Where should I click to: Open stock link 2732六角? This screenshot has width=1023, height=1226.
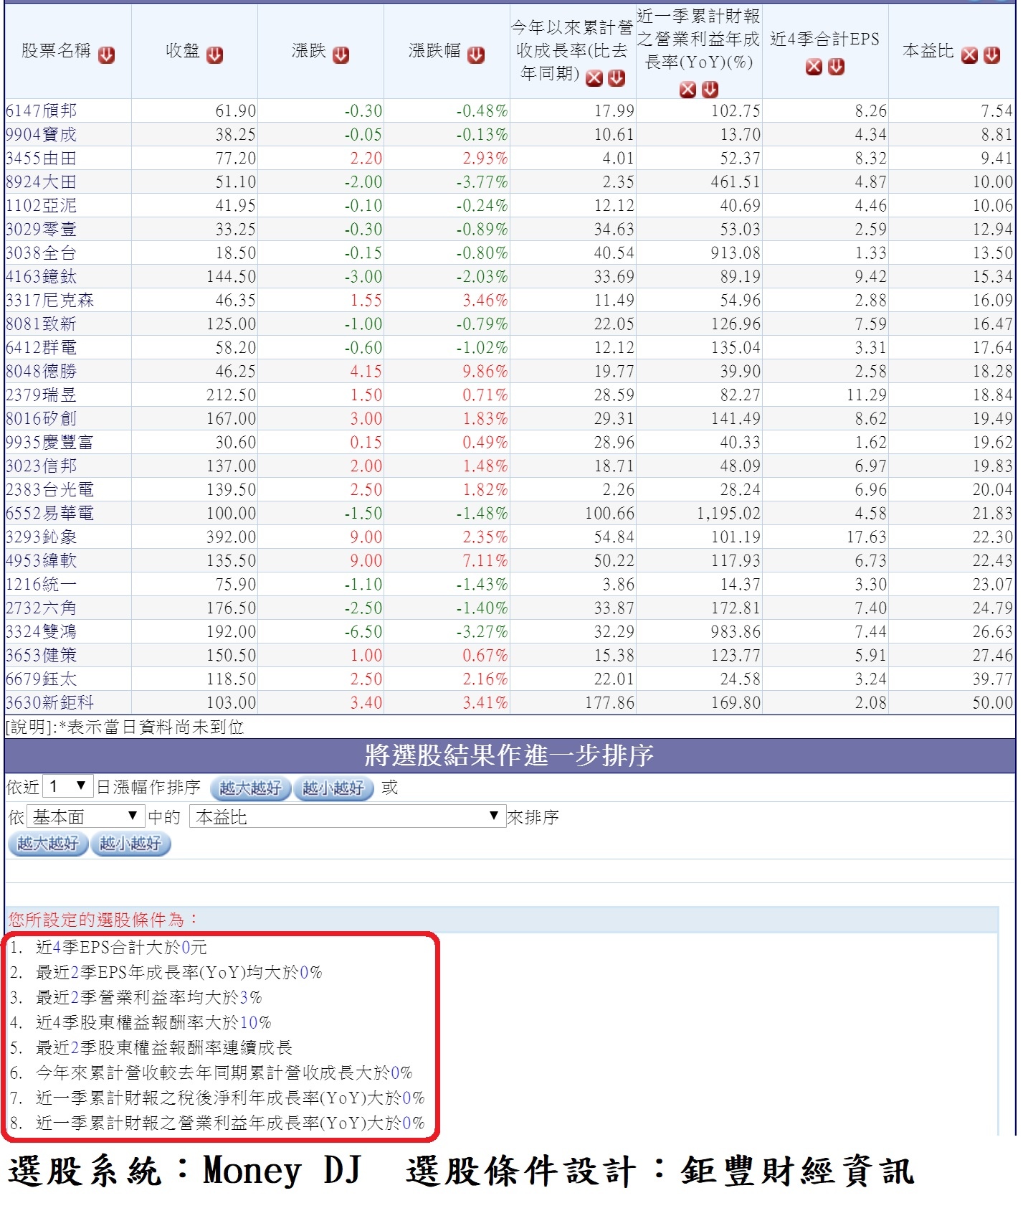[41, 608]
